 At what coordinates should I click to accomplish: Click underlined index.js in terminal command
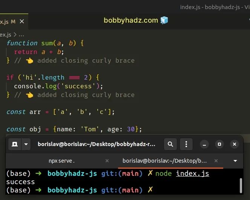coord(193,174)
